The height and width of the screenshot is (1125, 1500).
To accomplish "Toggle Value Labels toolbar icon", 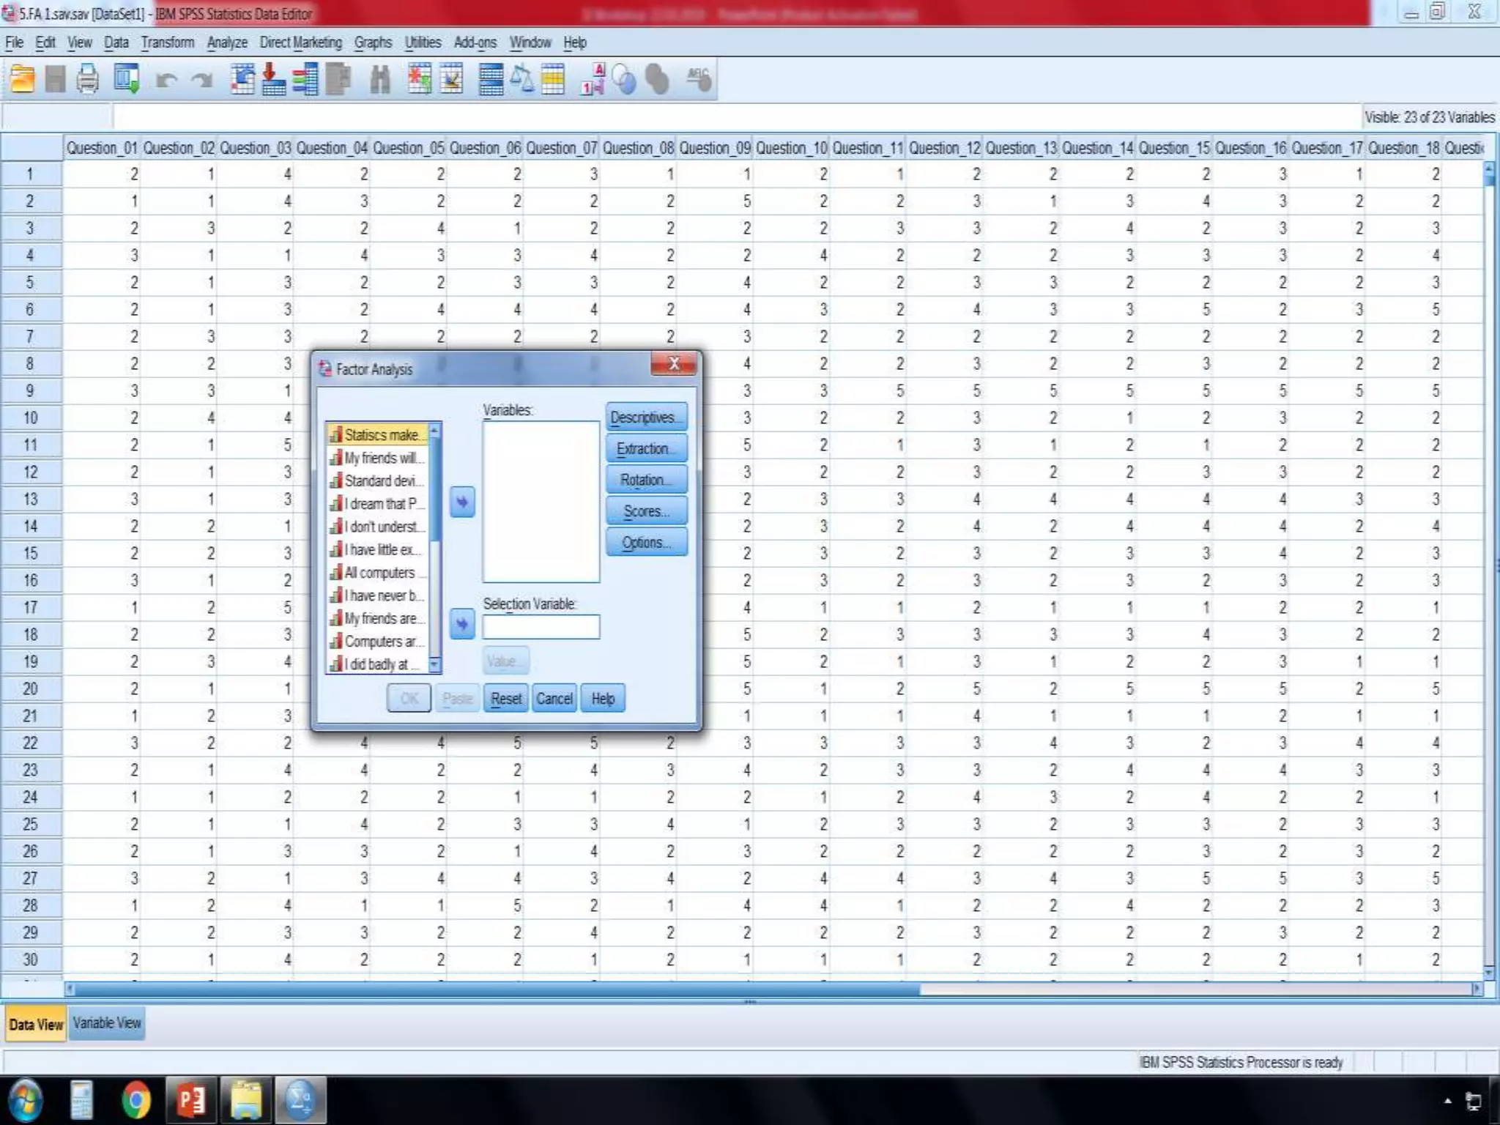I will coord(593,79).
